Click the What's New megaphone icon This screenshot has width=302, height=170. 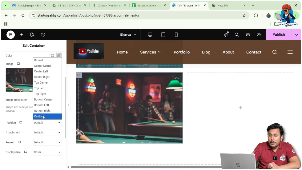[226, 35]
